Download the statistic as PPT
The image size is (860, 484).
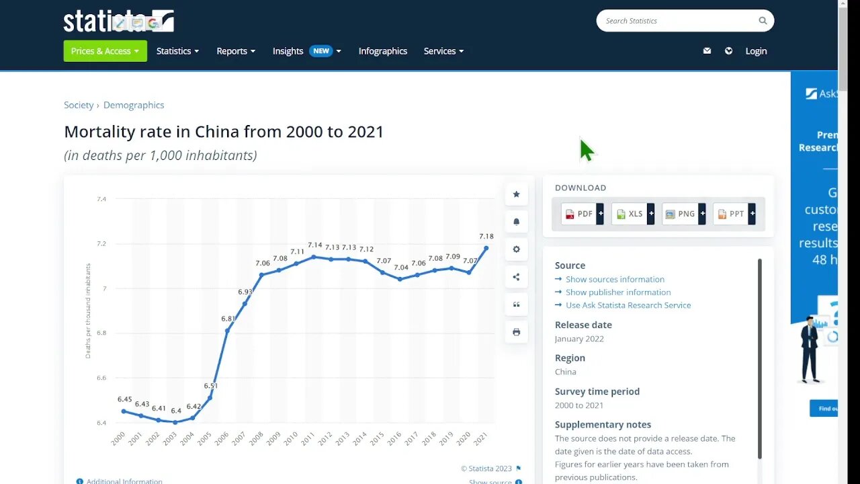pos(731,214)
